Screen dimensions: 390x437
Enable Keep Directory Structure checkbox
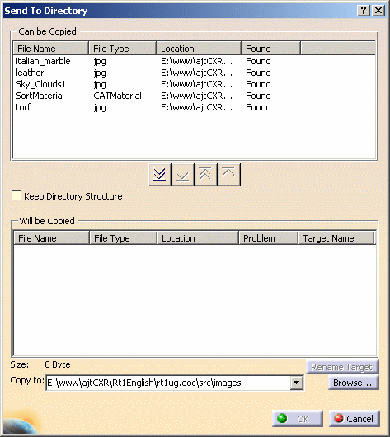tap(16, 195)
